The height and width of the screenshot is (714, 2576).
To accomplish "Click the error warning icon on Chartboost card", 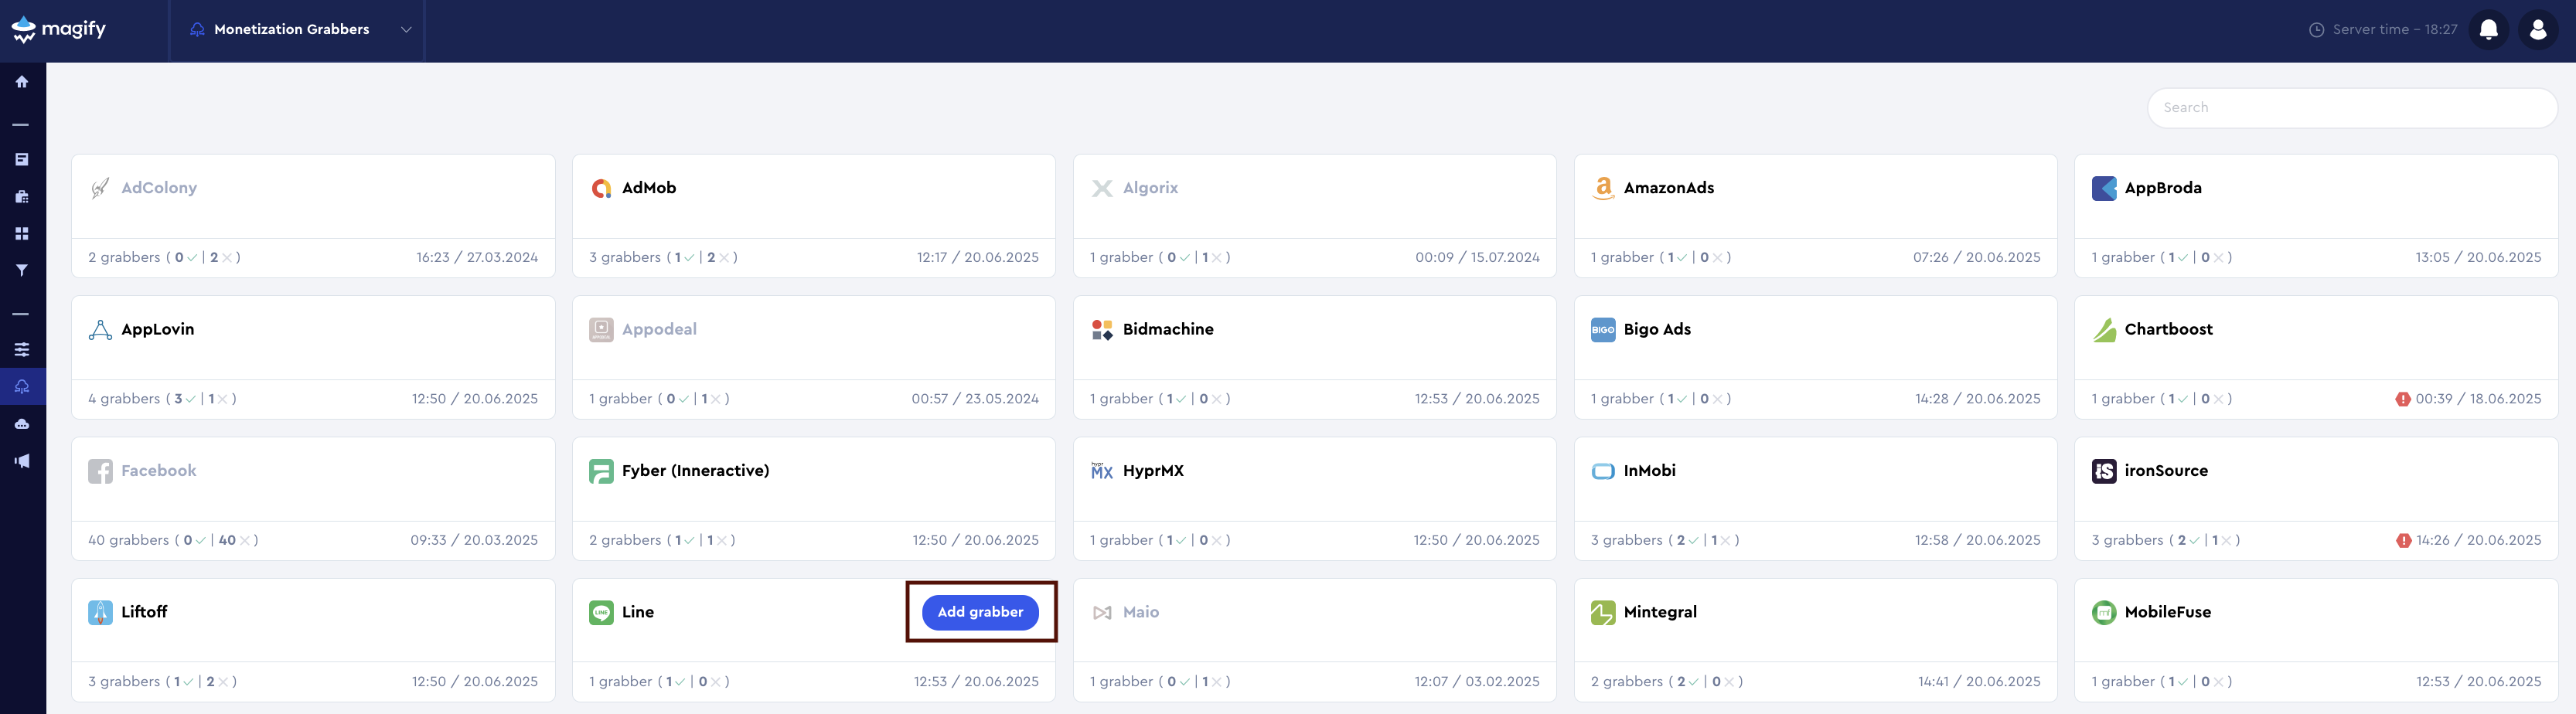I will click(x=2403, y=398).
